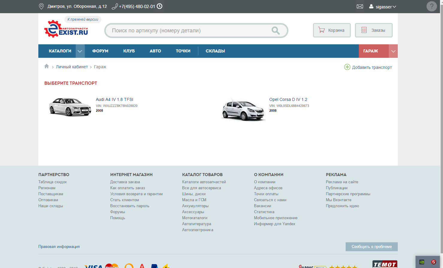Click the clock working-hours icon
443x268 pixels.
coord(160,6)
